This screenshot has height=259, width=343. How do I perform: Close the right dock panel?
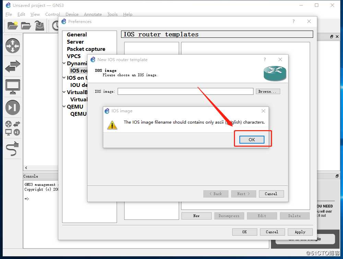point(337,37)
